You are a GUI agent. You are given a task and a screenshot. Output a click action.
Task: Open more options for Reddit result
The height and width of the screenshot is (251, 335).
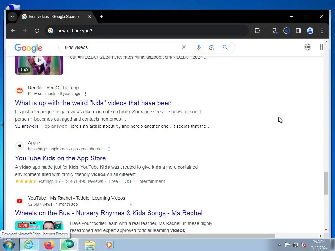click(x=86, y=94)
